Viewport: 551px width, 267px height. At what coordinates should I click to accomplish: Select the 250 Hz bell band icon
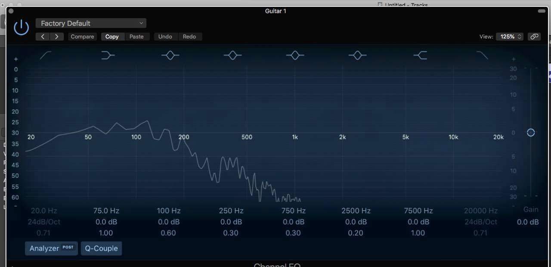(232, 55)
